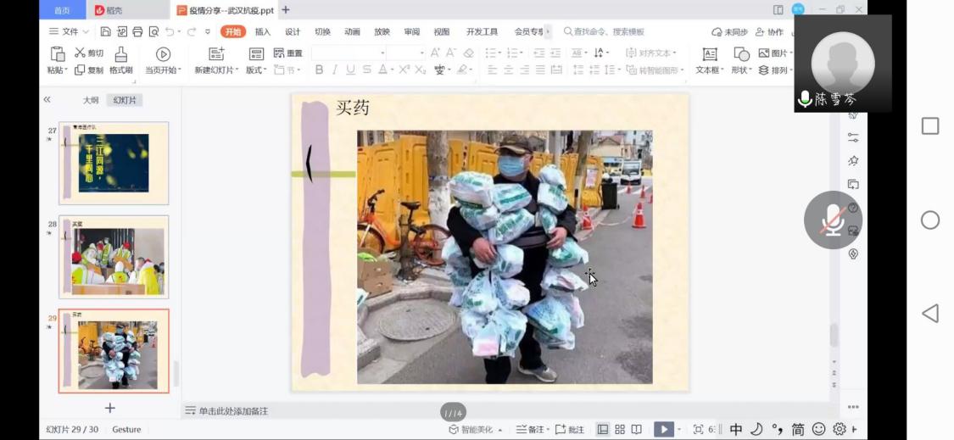
Task: Click the 未同步 cloud sync icon
Action: click(x=717, y=31)
